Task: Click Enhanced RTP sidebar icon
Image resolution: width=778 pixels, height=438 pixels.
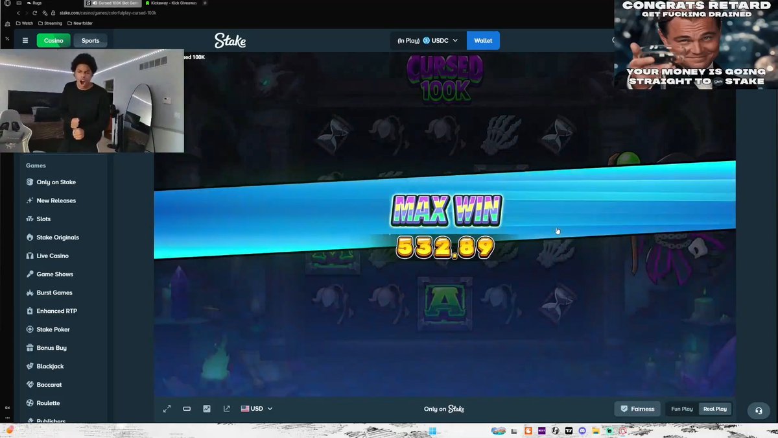Action: (30, 311)
